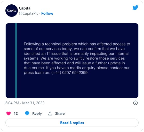Open the Capita profile avatar
The width and height of the screenshot is (144, 132).
pyautogui.click(x=12, y=11)
